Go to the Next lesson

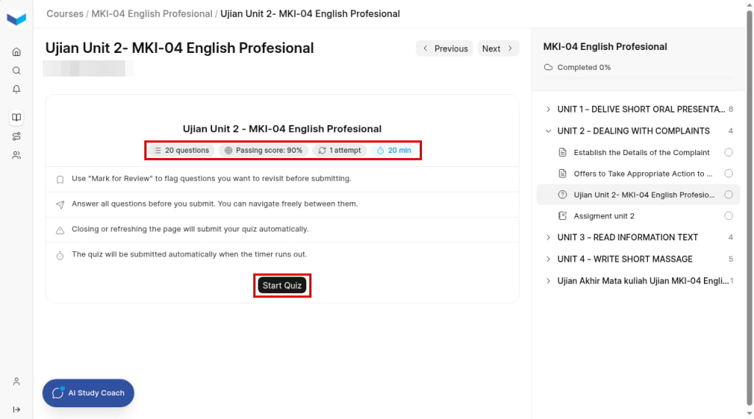click(498, 49)
